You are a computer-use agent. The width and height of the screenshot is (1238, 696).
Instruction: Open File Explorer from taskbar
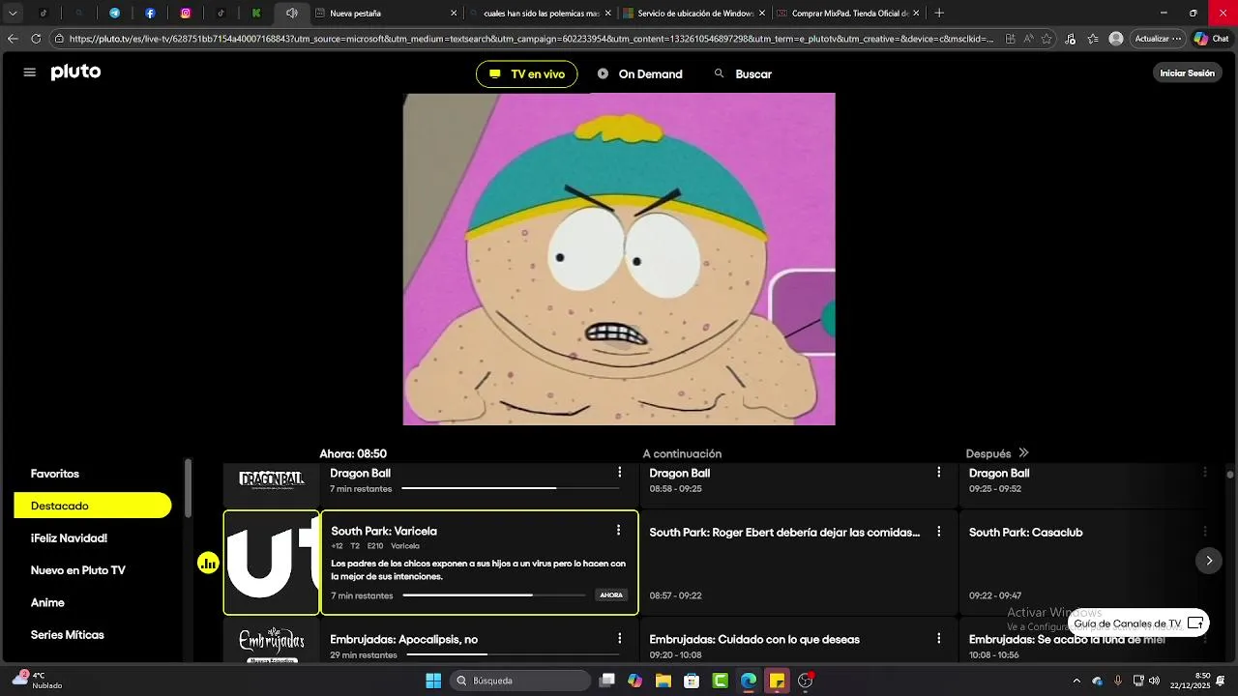coord(663,681)
